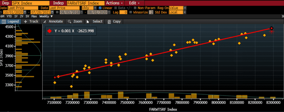
Task: Click the Reg On label
Action: click(x=163, y=8)
